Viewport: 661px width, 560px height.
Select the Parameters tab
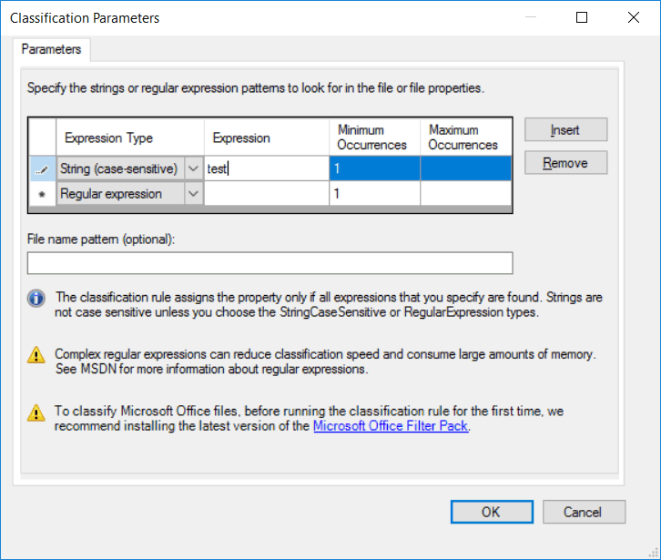tap(51, 49)
